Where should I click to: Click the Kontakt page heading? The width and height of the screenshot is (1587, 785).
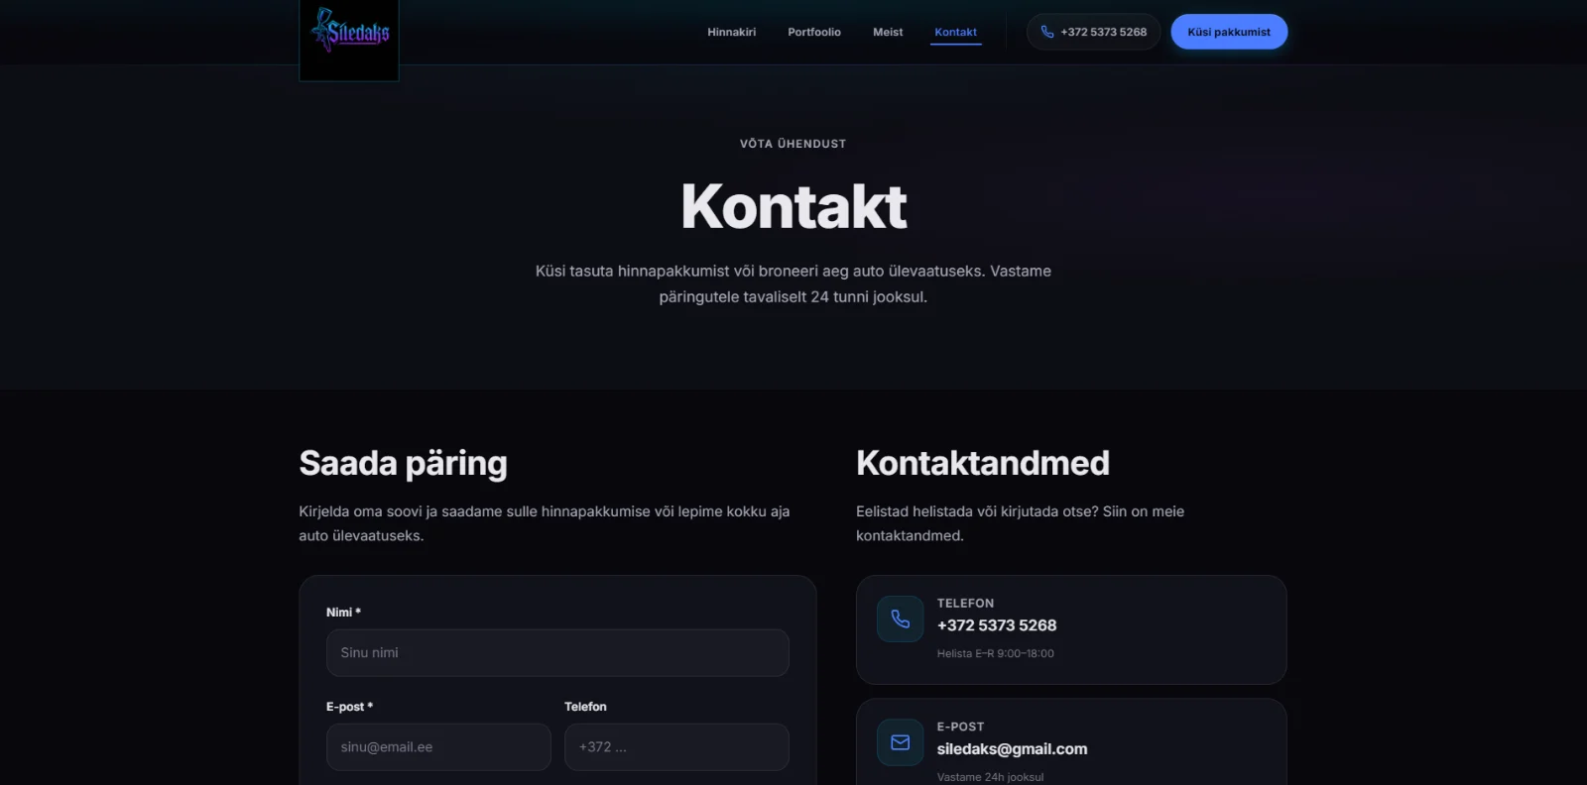coord(793,206)
